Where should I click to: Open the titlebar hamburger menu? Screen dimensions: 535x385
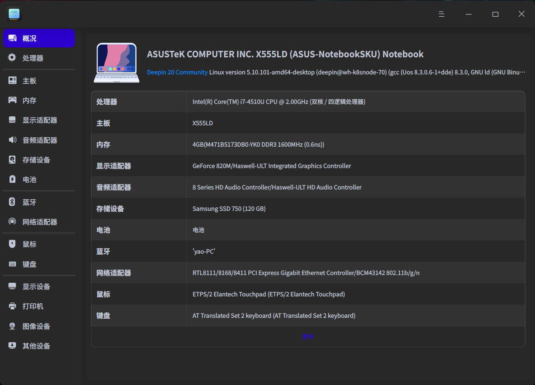441,14
